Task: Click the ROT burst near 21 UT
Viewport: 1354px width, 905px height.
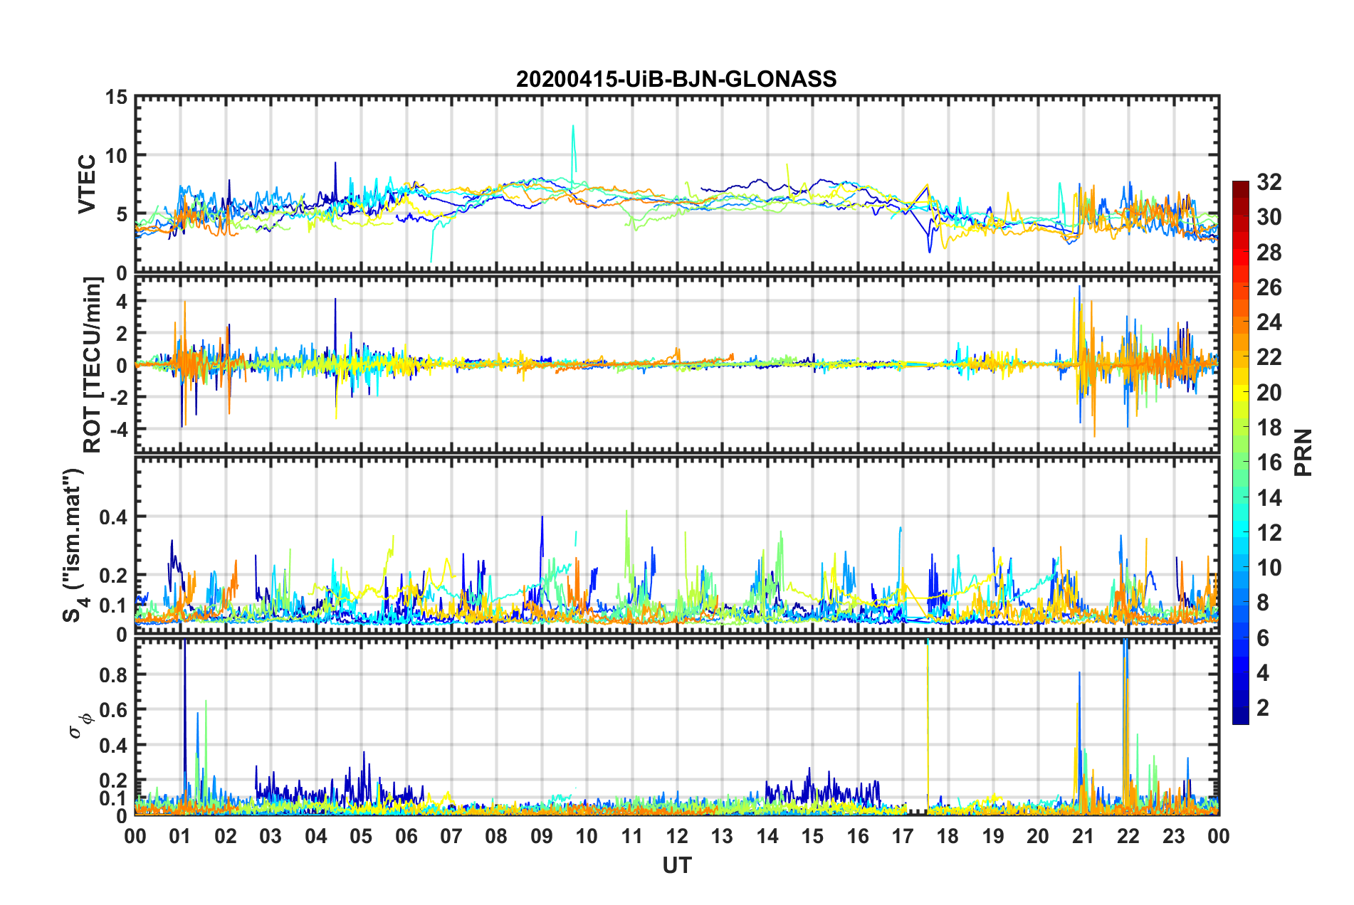Action: coord(1084,361)
